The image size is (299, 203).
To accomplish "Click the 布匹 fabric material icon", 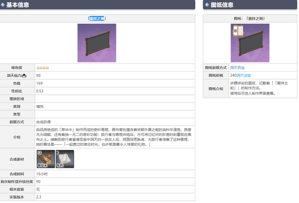I will click(x=65, y=159).
